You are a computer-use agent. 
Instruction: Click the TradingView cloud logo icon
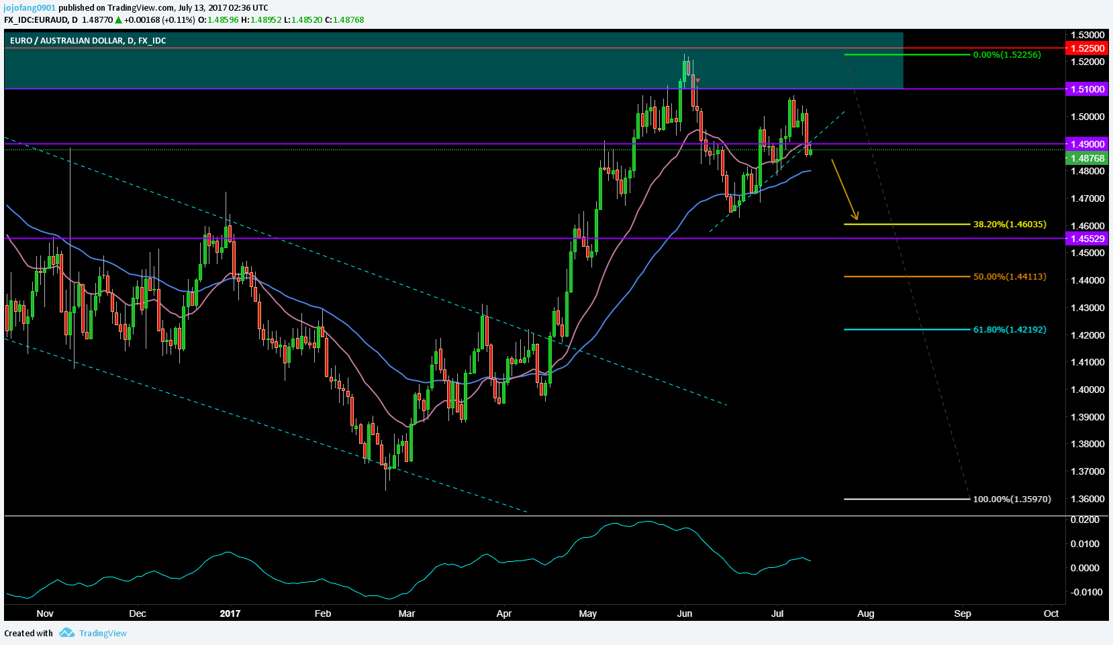(66, 633)
